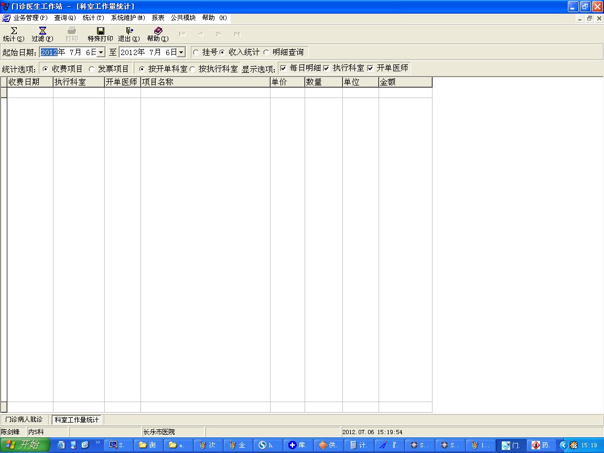Click 内5科 department in status bar
Viewport: 604px width, 453px height.
(x=36, y=432)
